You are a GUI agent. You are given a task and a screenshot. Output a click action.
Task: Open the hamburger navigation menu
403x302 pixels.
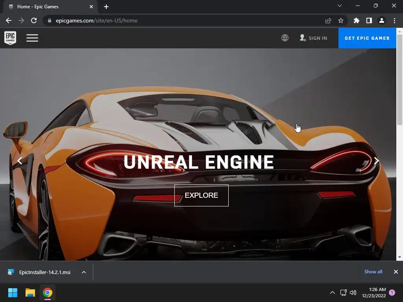[x=32, y=38]
